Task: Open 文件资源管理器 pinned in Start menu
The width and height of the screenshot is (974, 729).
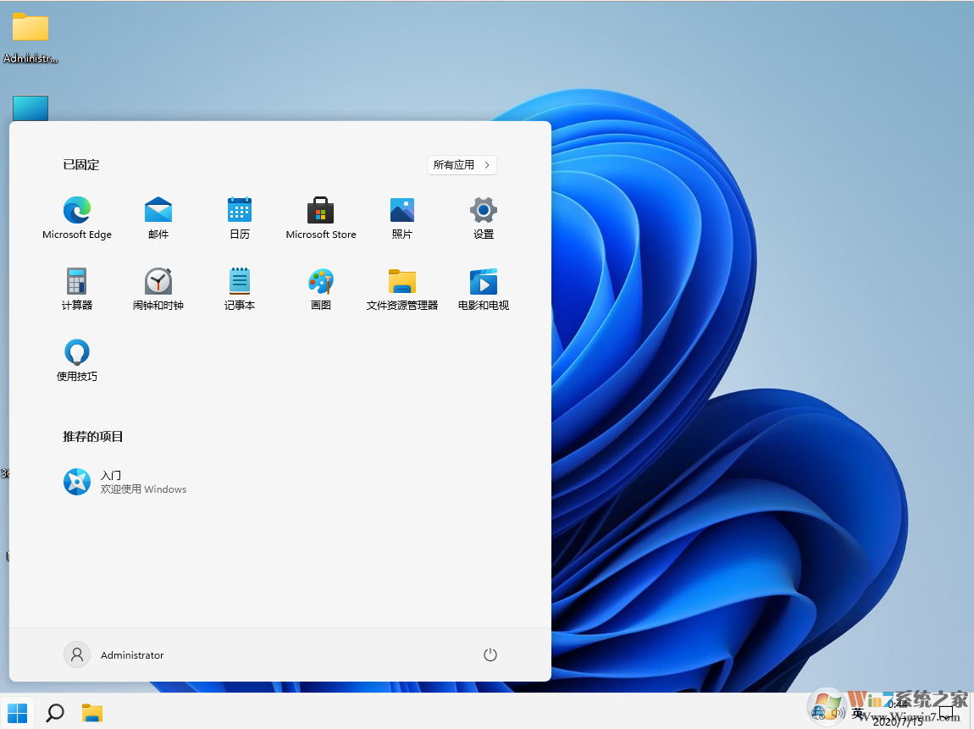Action: pos(402,288)
